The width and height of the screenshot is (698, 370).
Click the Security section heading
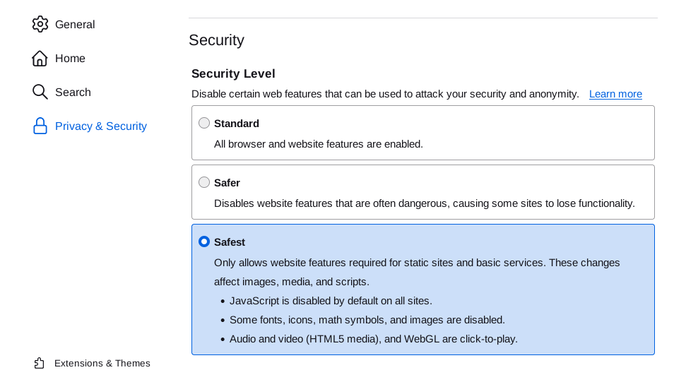(x=216, y=40)
